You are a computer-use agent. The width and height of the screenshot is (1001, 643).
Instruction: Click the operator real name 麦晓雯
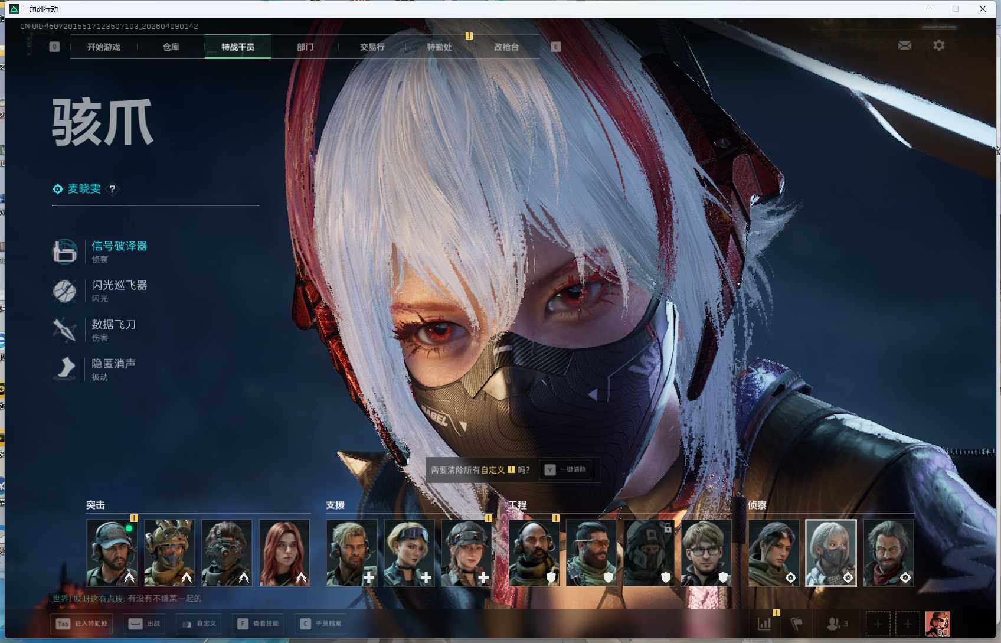[x=84, y=189]
